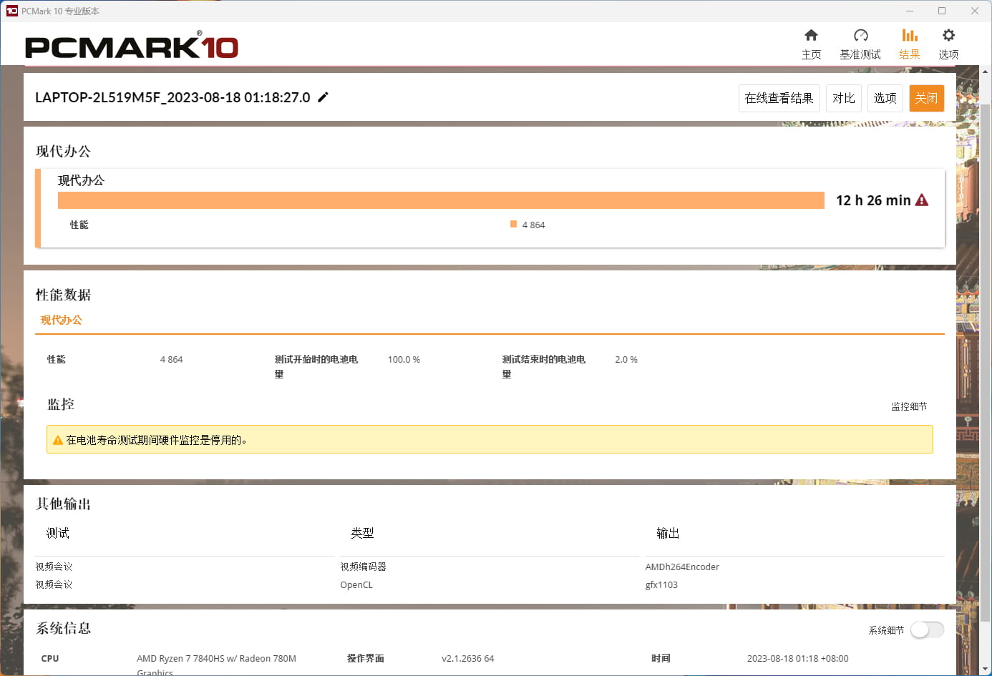
Task: Click the yellow warning icon in the monitoring notice
Action: [x=58, y=440]
